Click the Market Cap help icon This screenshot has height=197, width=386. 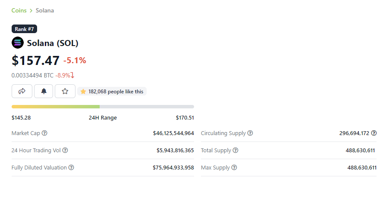(x=44, y=133)
